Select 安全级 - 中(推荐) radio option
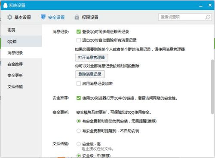 79,155
